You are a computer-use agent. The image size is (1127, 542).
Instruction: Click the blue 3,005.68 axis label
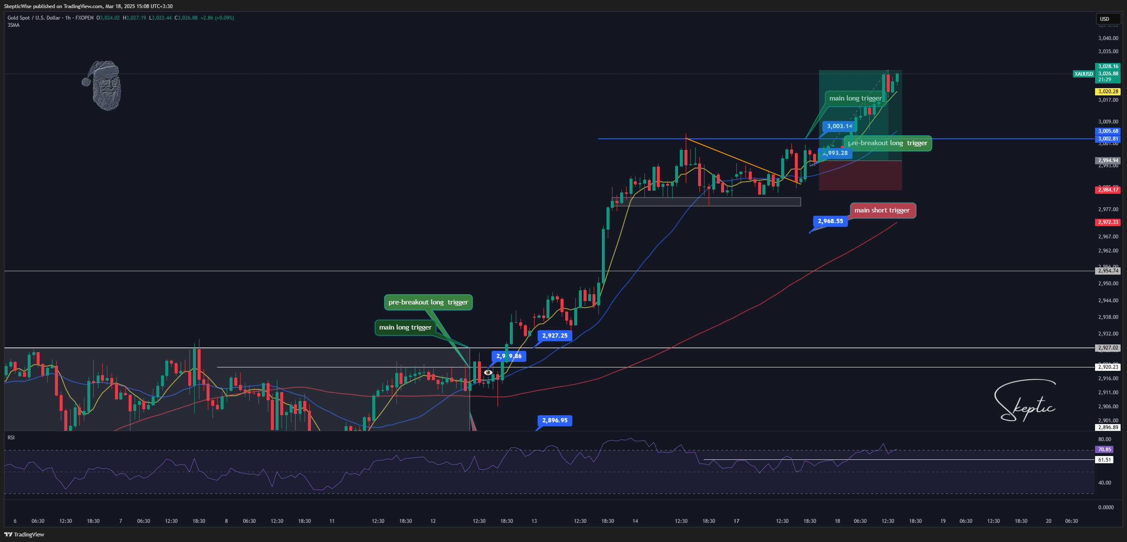[x=1107, y=131]
